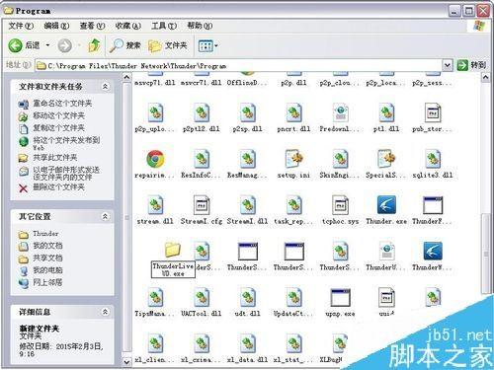
Task: Open the Views dropdown button
Action: pos(207,45)
